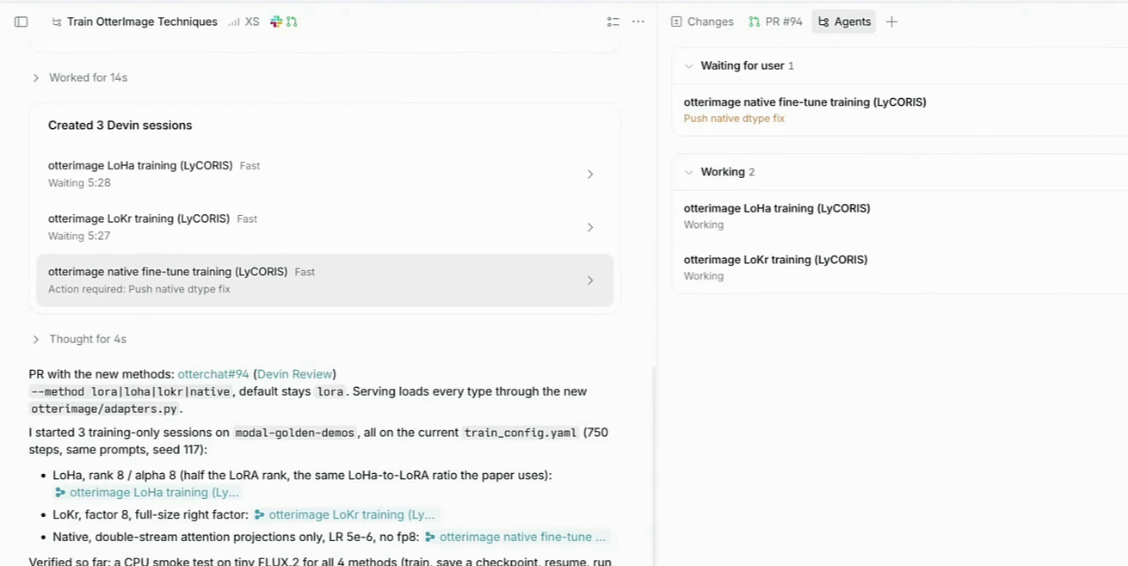
Task: Open LoKr training agent in Working list
Action: point(900,268)
